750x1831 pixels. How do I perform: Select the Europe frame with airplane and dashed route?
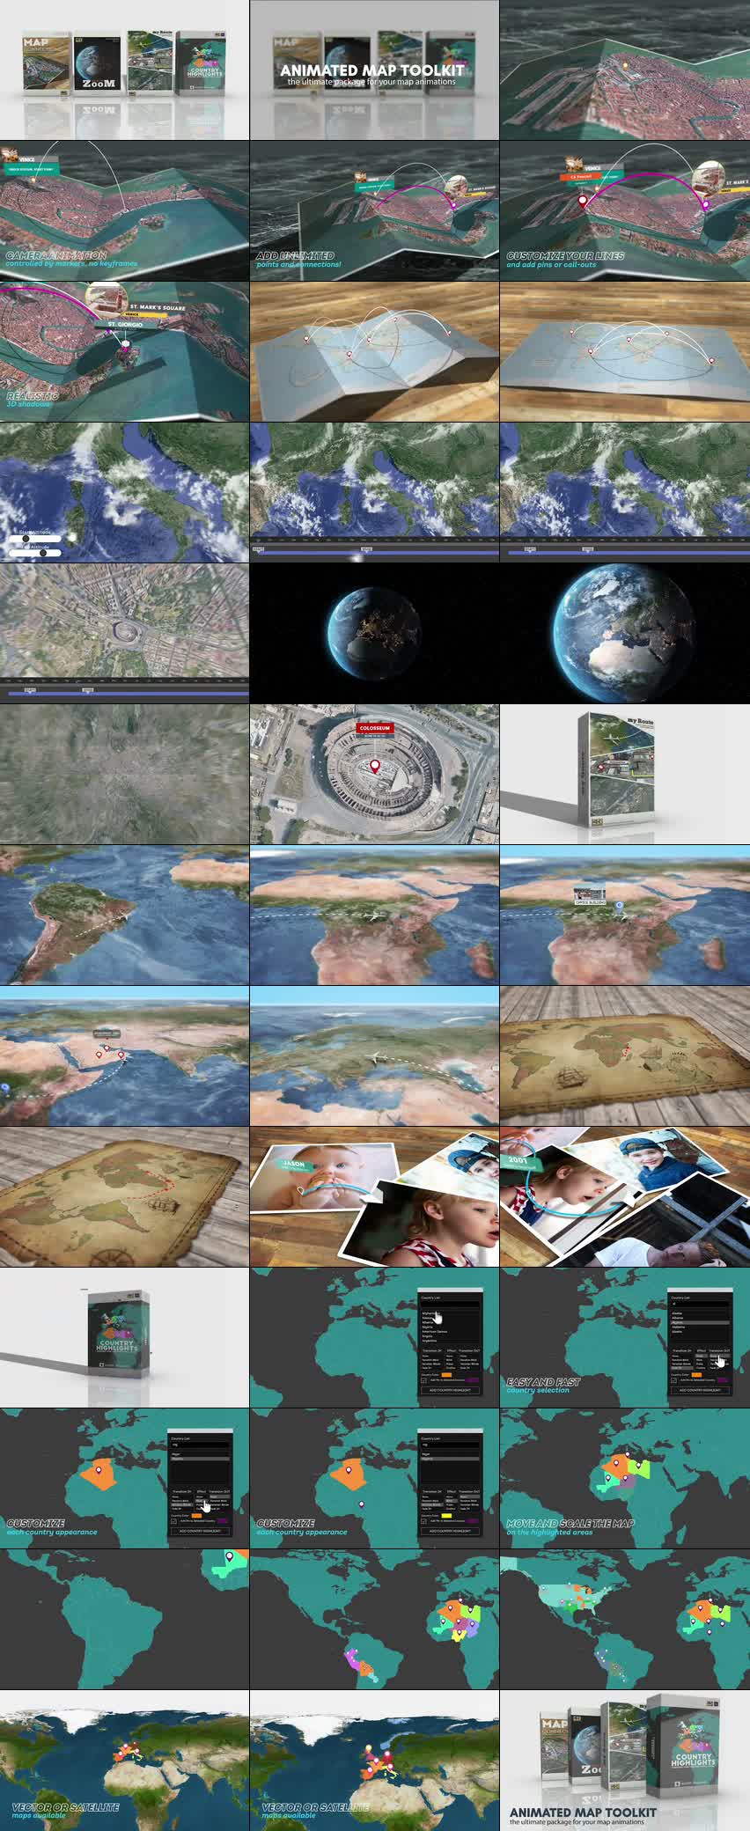pyautogui.click(x=374, y=1056)
